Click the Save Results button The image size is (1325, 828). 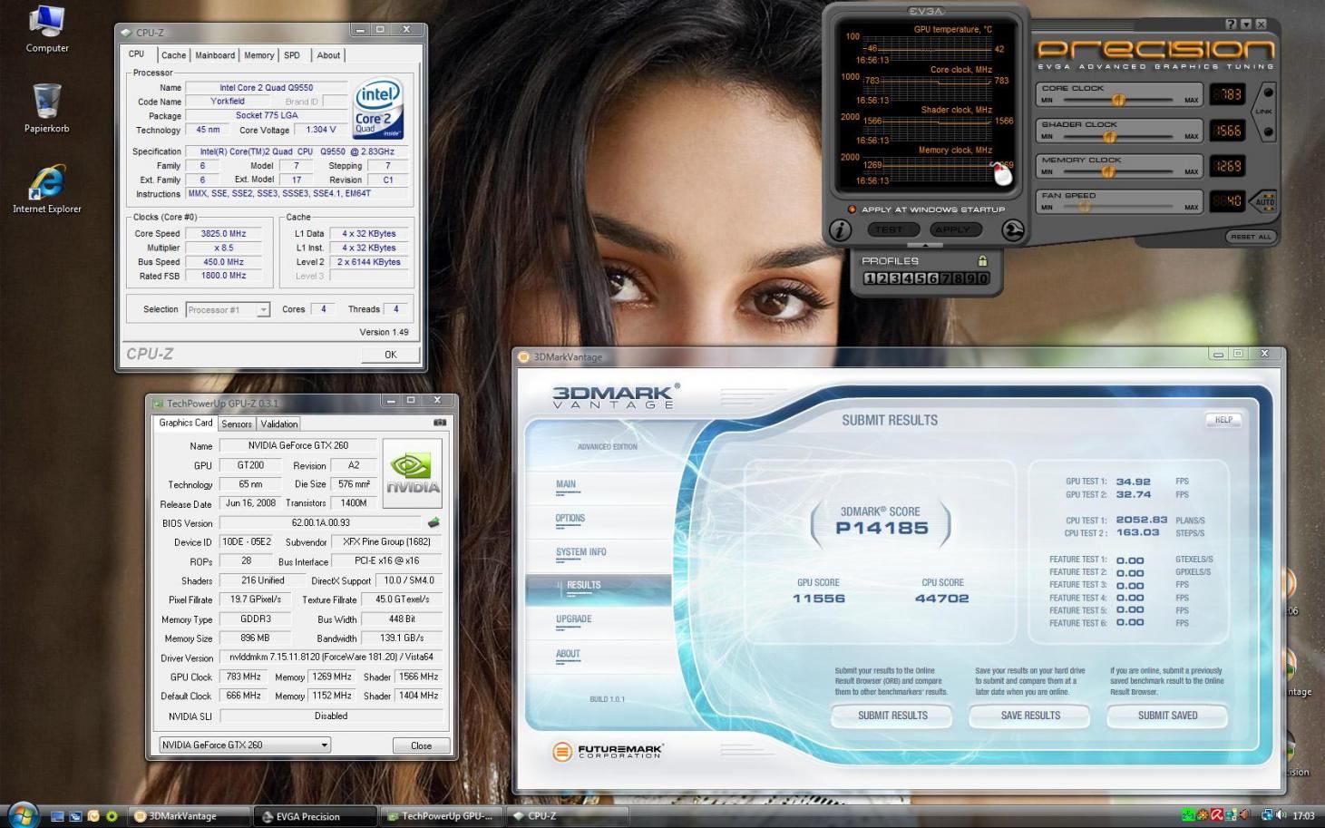click(1030, 716)
